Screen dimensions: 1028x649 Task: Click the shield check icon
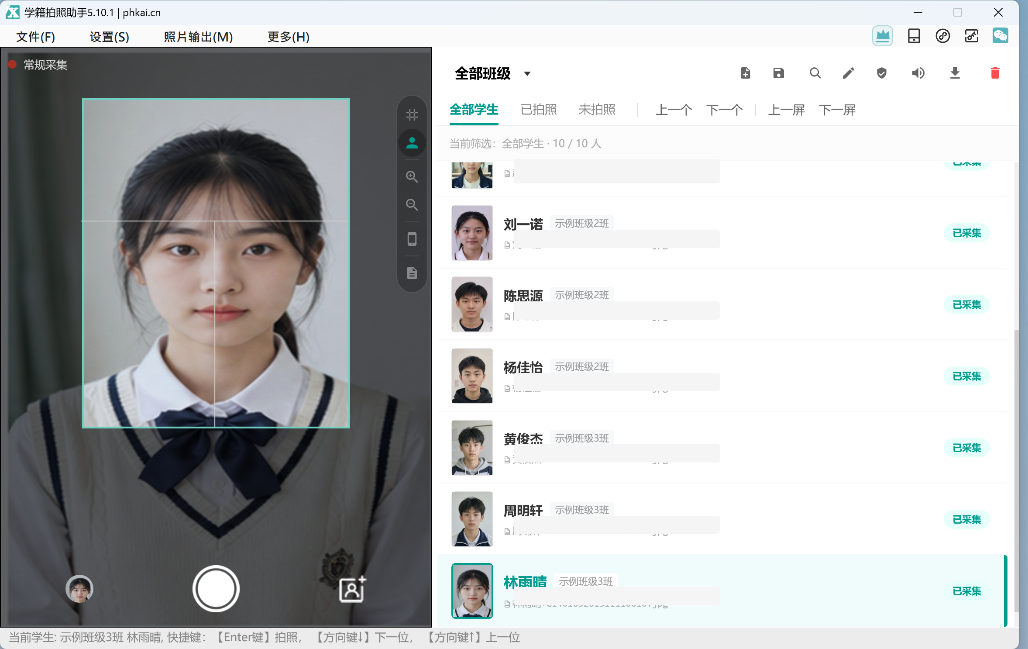(x=881, y=73)
